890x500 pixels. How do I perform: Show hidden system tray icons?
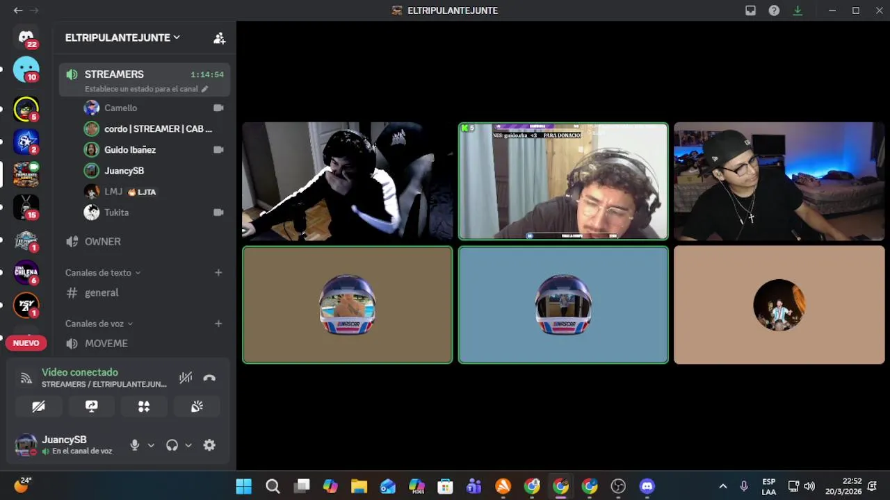(722, 486)
